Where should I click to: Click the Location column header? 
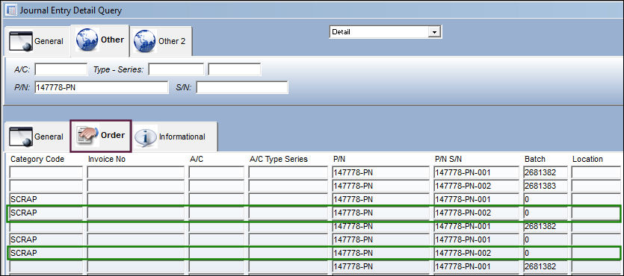(x=588, y=159)
